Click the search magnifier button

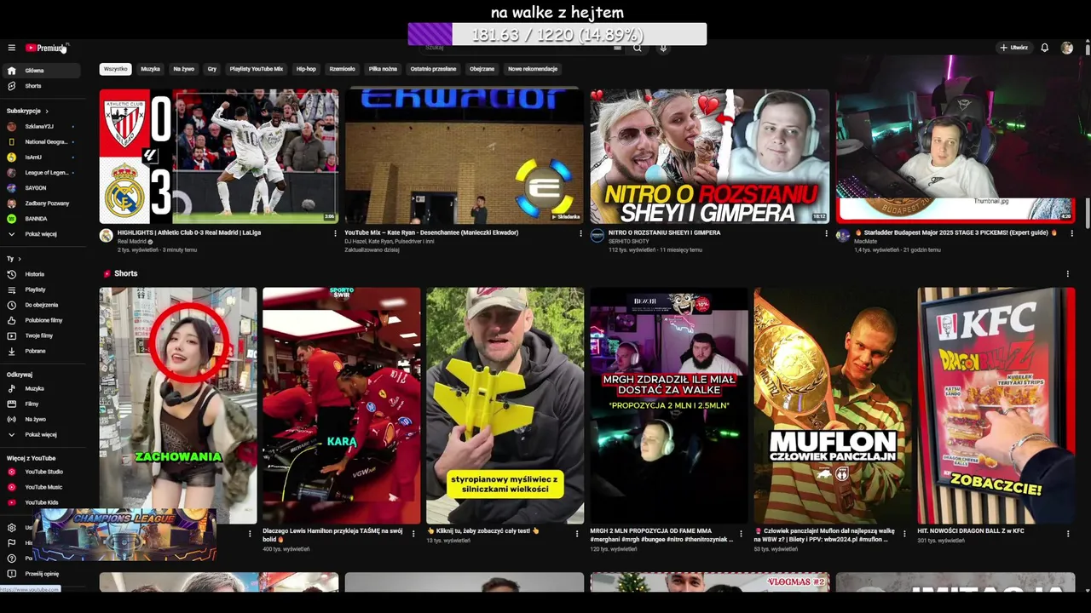click(x=637, y=49)
